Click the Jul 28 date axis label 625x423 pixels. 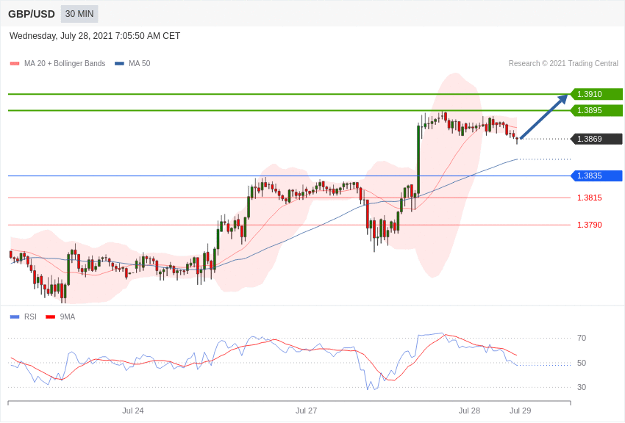[469, 411]
